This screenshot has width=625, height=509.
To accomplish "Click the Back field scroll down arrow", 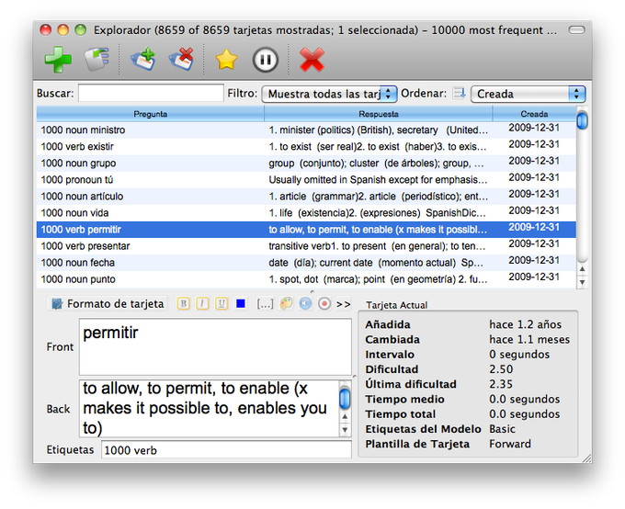I will (x=345, y=430).
